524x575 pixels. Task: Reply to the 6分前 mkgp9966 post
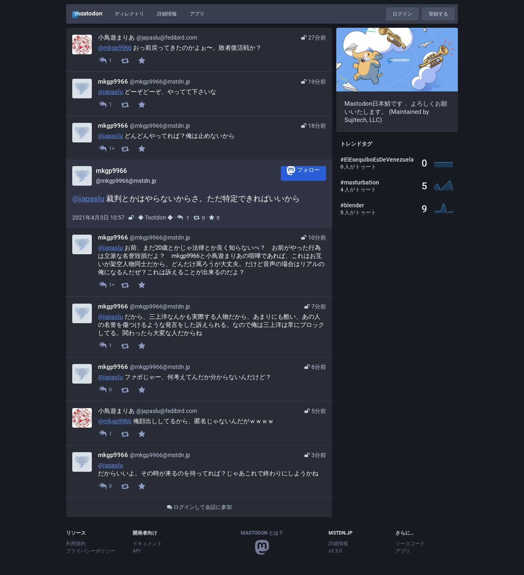tap(103, 390)
